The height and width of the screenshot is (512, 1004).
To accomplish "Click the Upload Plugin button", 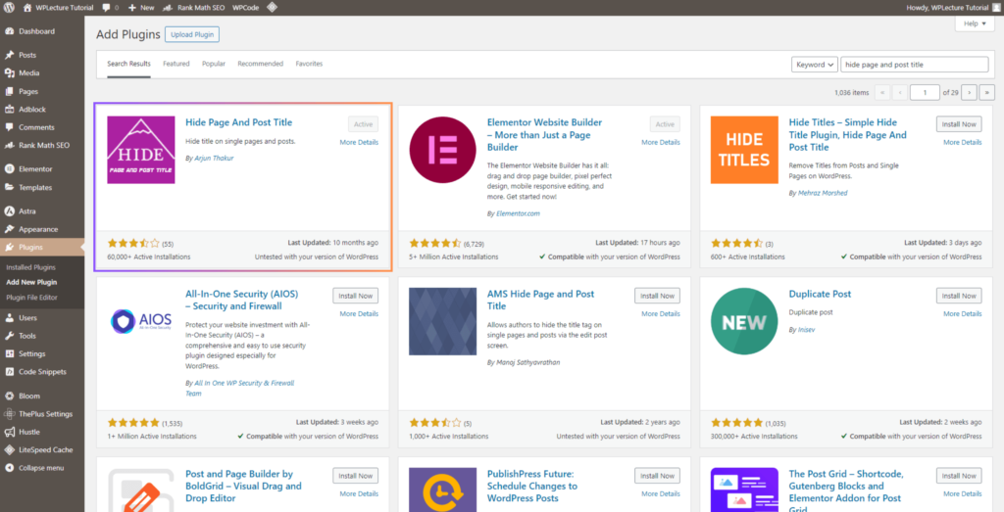I will pyautogui.click(x=192, y=34).
